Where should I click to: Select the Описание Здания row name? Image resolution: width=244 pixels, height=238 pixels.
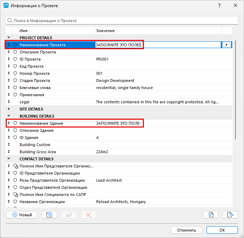[36, 130]
